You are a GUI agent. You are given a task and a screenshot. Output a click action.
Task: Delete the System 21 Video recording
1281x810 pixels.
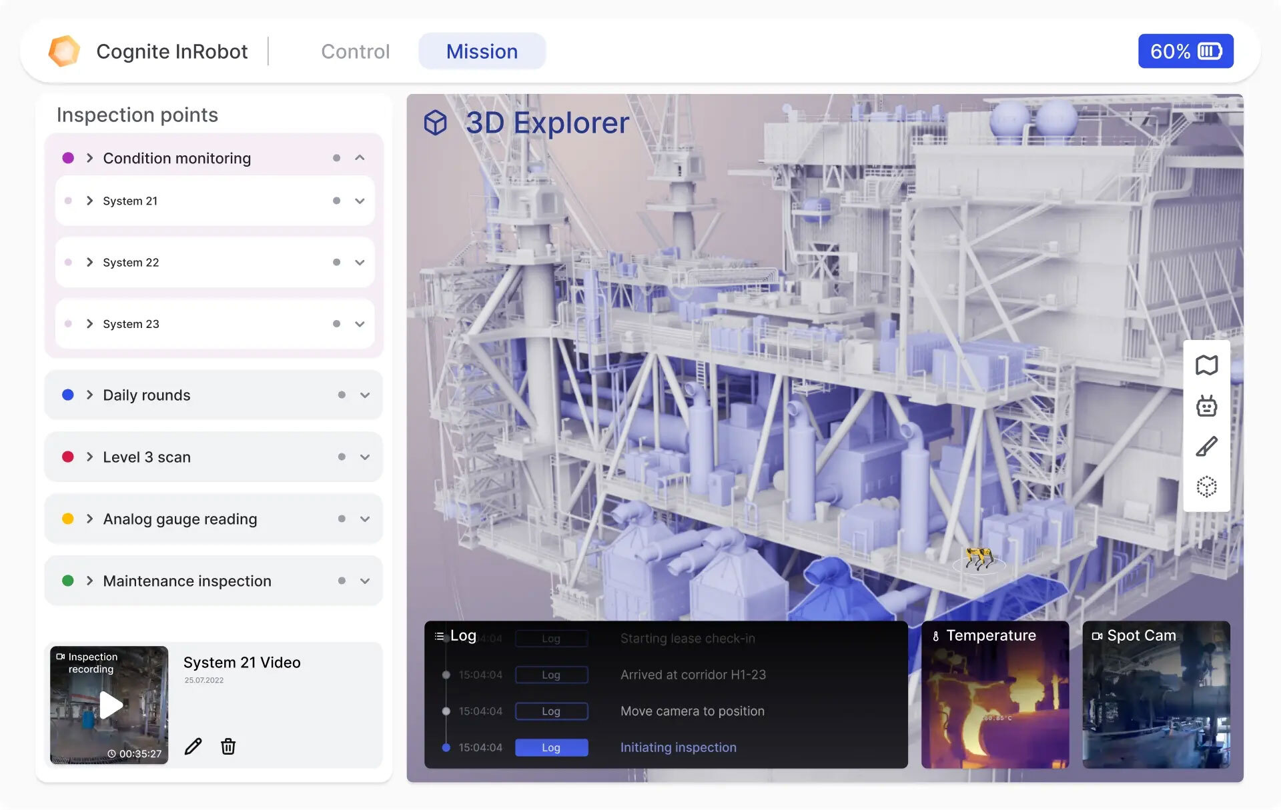(x=228, y=747)
